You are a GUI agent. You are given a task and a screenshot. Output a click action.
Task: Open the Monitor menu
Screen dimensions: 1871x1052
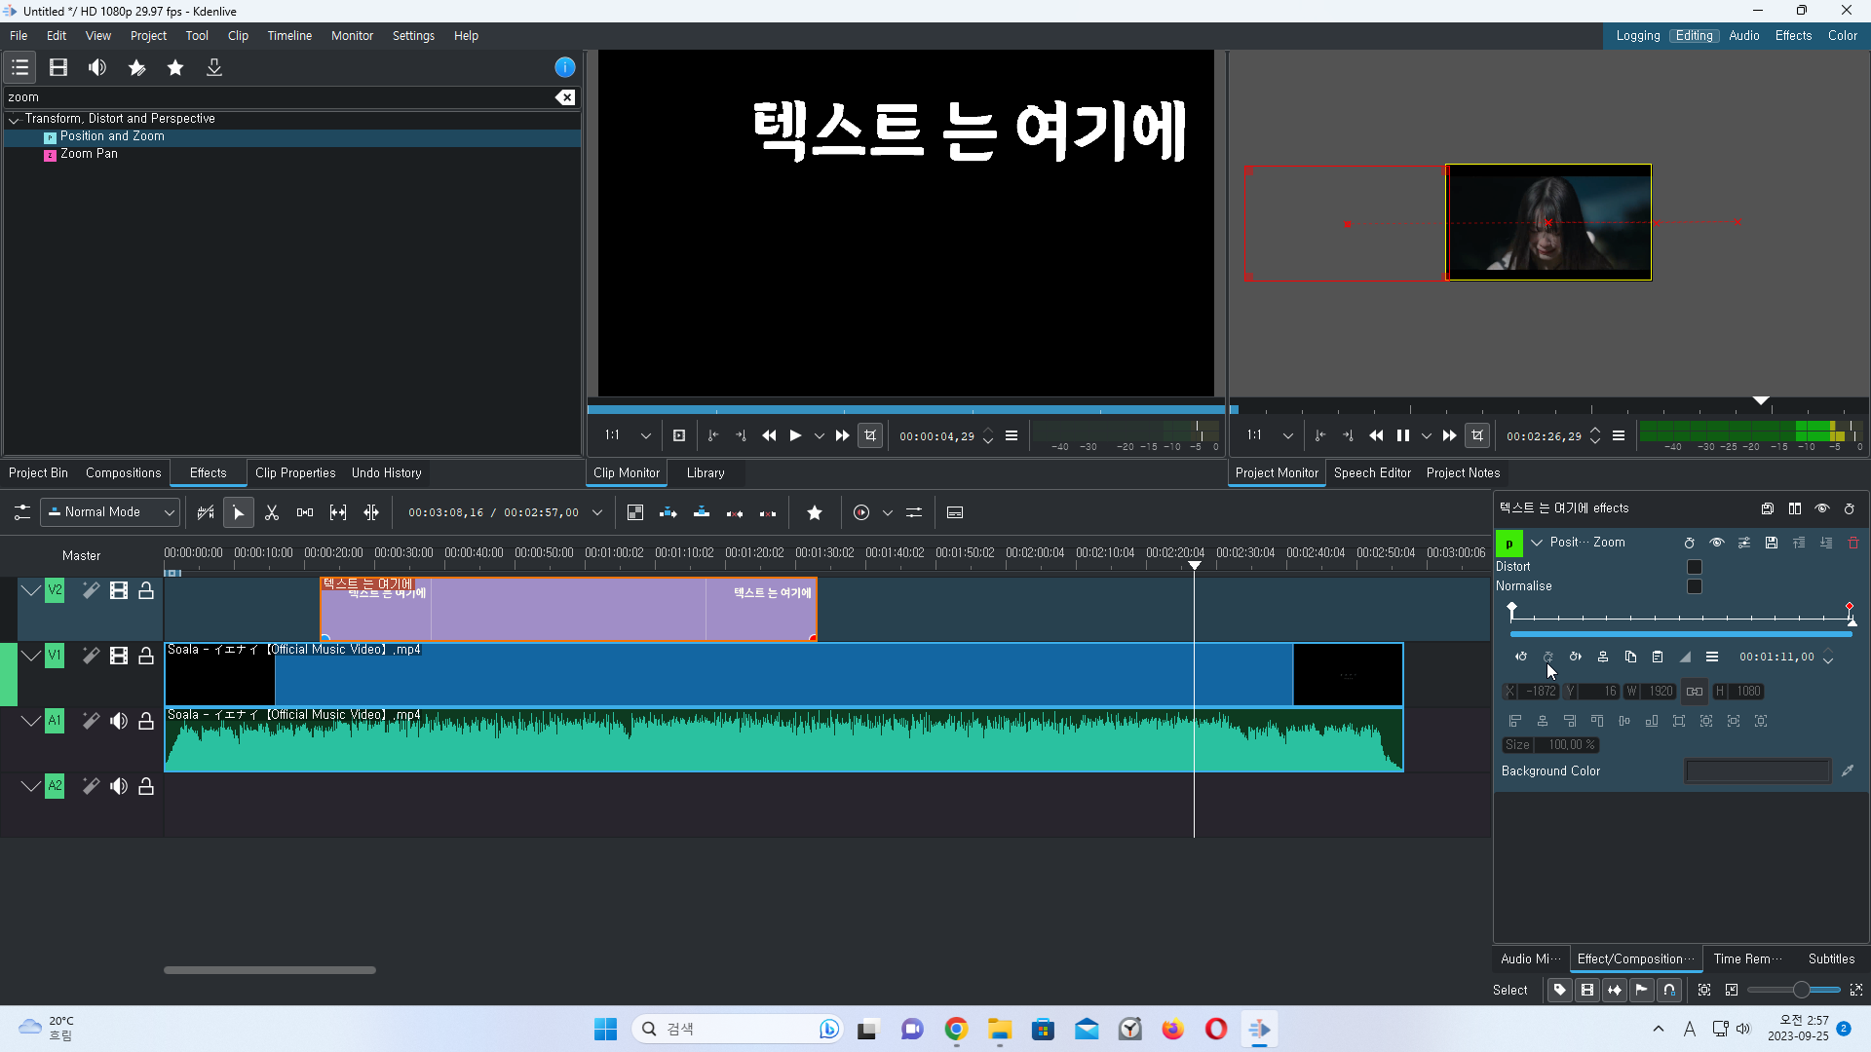[352, 35]
